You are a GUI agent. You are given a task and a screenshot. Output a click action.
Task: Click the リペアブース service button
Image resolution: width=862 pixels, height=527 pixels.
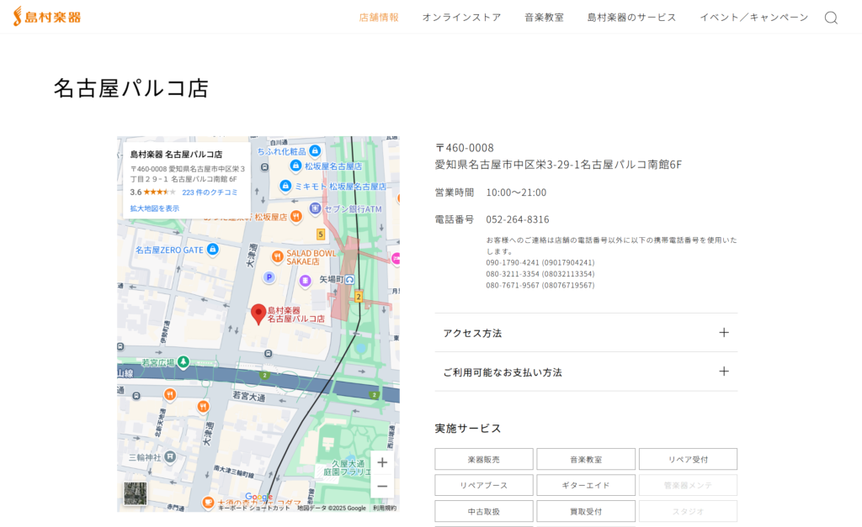484,485
